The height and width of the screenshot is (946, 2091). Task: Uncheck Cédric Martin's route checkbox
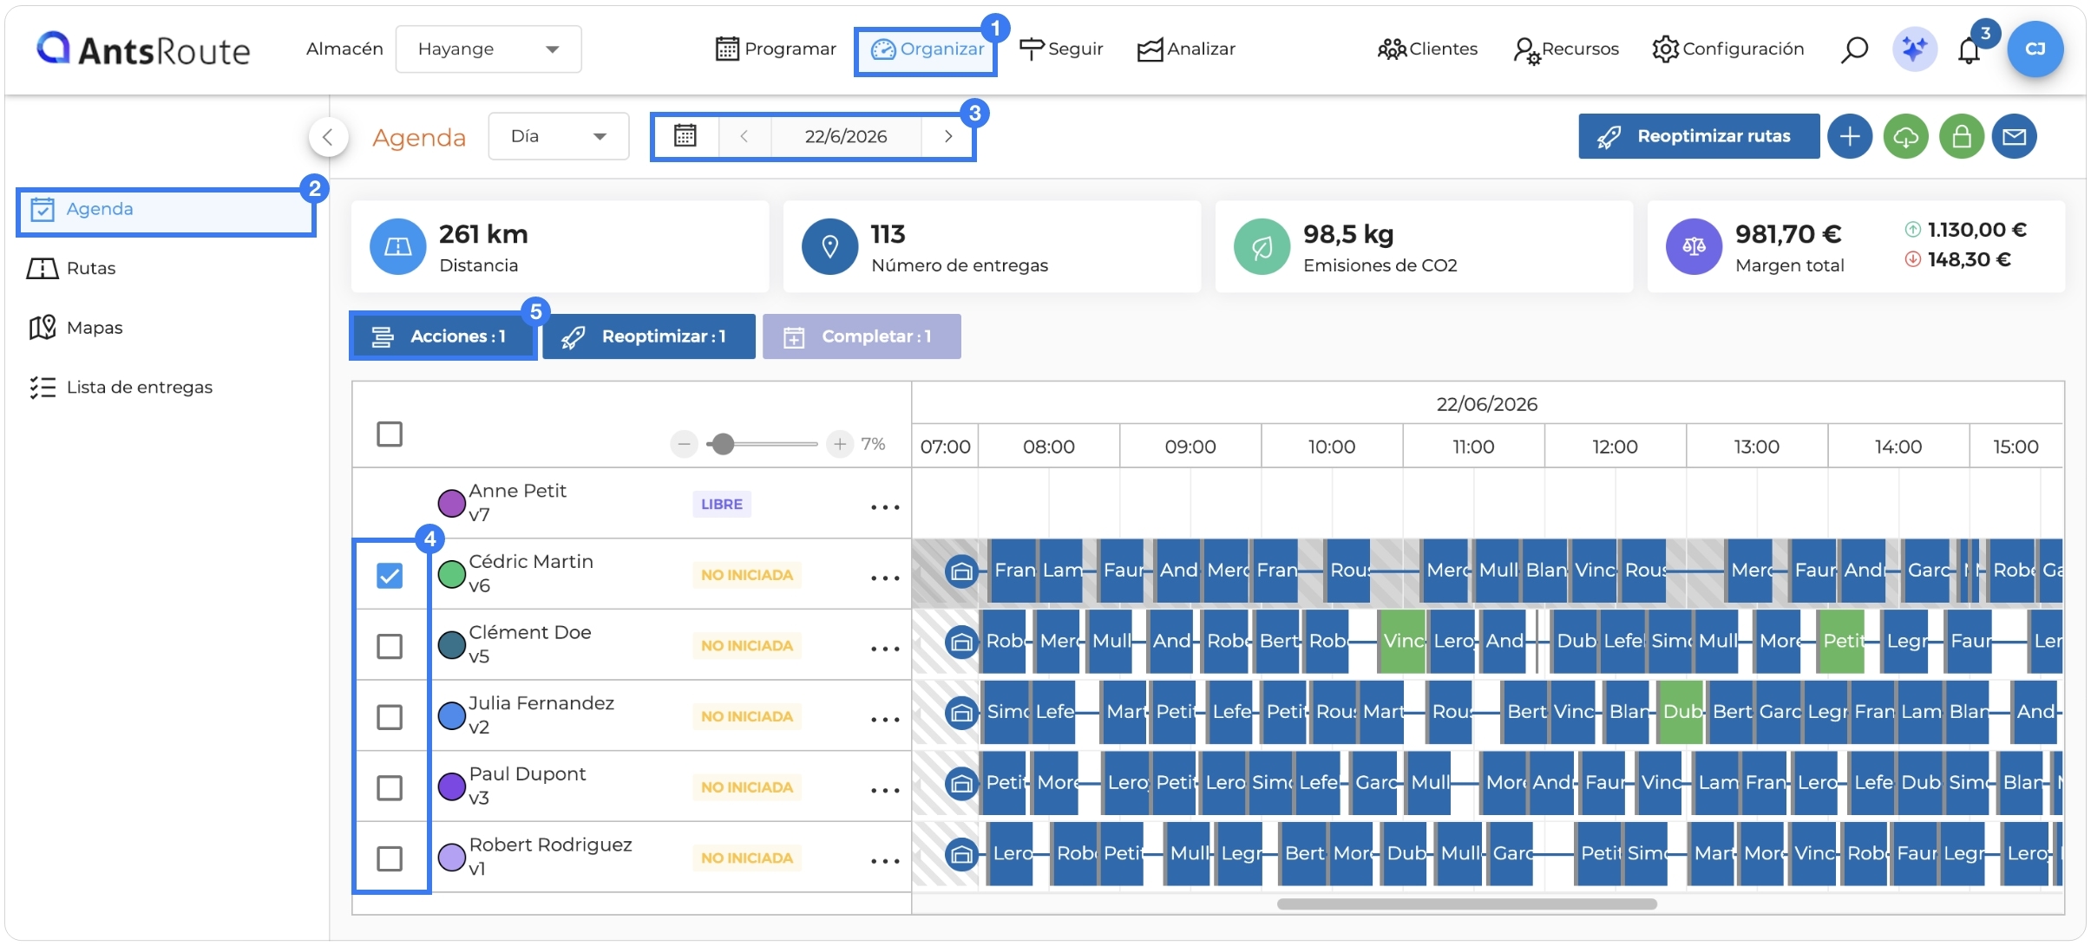[x=390, y=575]
